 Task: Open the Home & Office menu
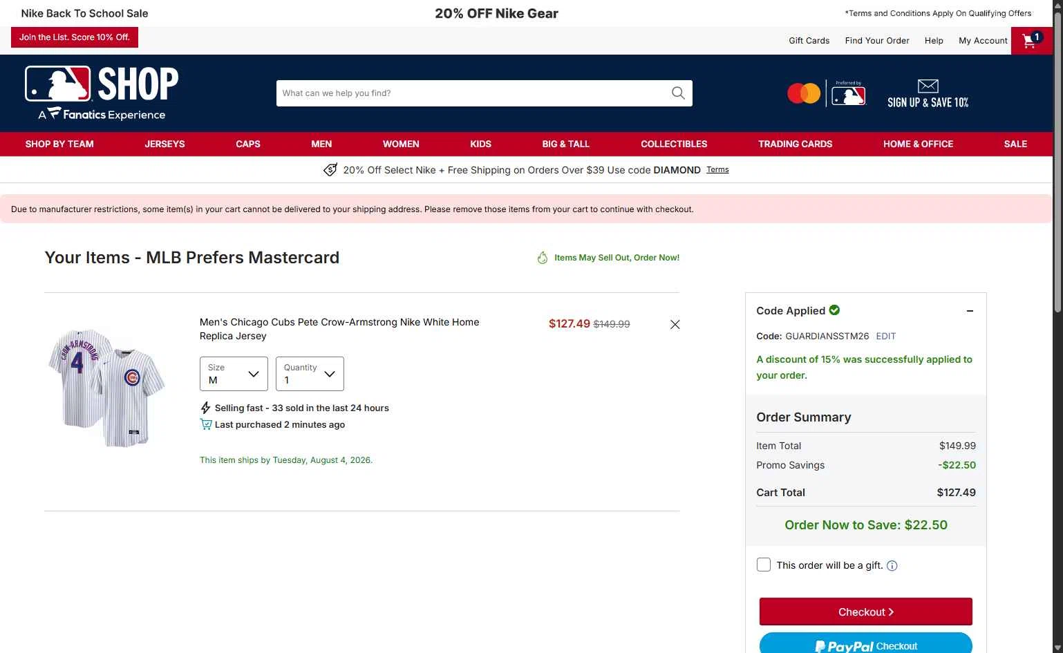918,144
